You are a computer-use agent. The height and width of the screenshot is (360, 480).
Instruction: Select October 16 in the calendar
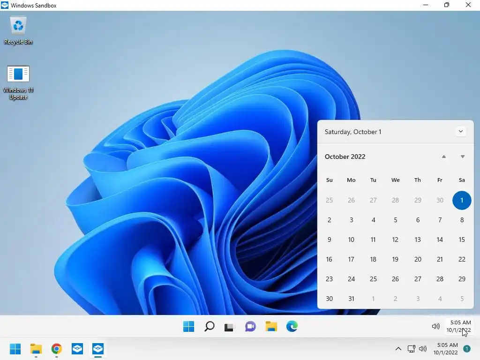point(330,259)
